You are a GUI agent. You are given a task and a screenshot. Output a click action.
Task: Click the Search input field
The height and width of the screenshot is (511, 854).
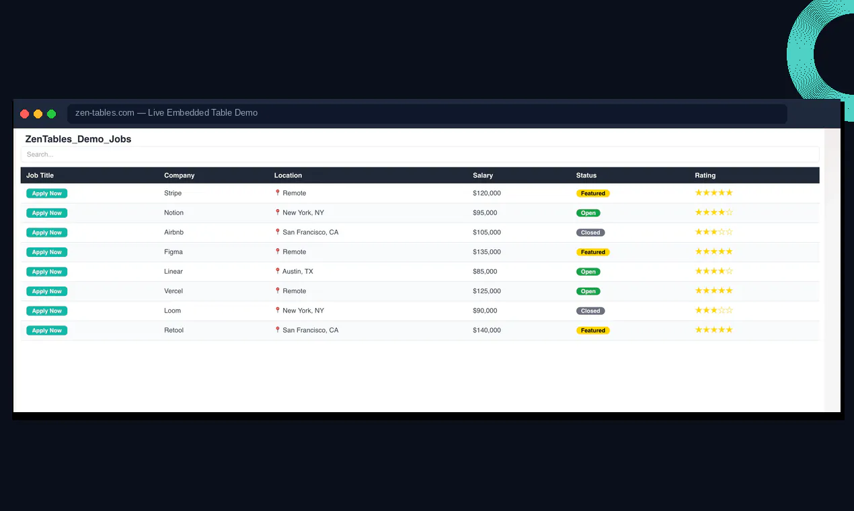coord(420,155)
